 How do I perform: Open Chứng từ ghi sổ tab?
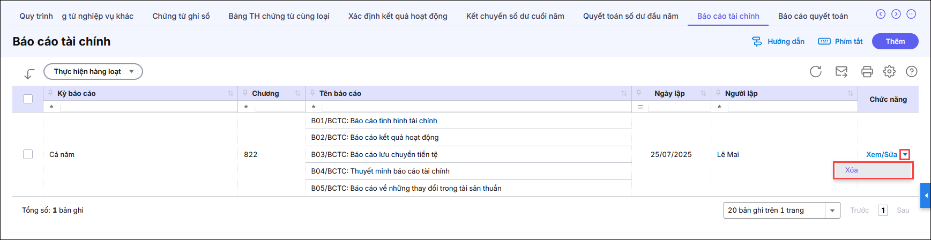(x=181, y=16)
